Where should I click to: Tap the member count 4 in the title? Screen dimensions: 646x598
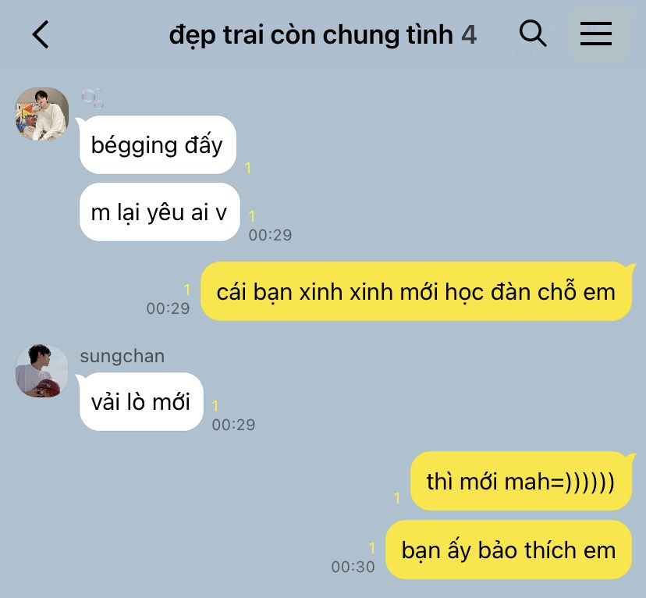click(469, 35)
